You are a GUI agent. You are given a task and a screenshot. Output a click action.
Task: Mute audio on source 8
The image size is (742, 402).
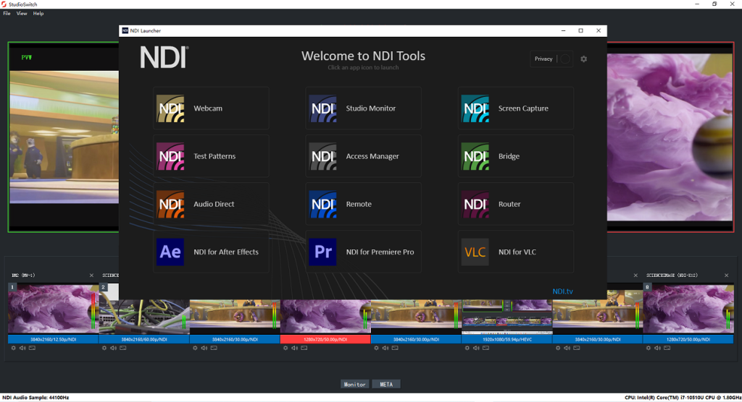pos(658,348)
